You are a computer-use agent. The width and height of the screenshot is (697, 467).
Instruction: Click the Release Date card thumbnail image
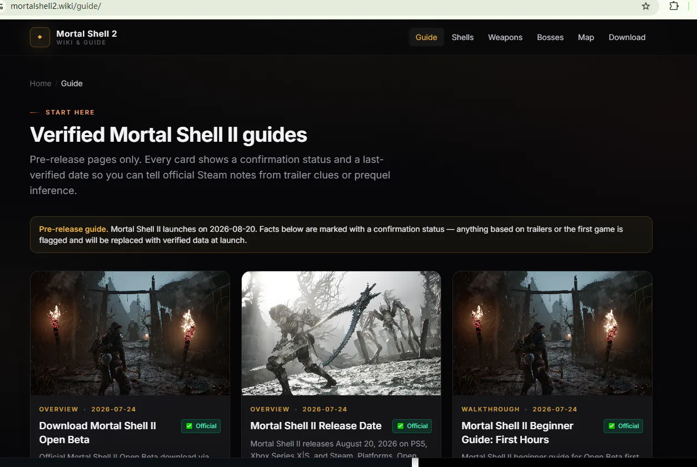pyautogui.click(x=341, y=333)
